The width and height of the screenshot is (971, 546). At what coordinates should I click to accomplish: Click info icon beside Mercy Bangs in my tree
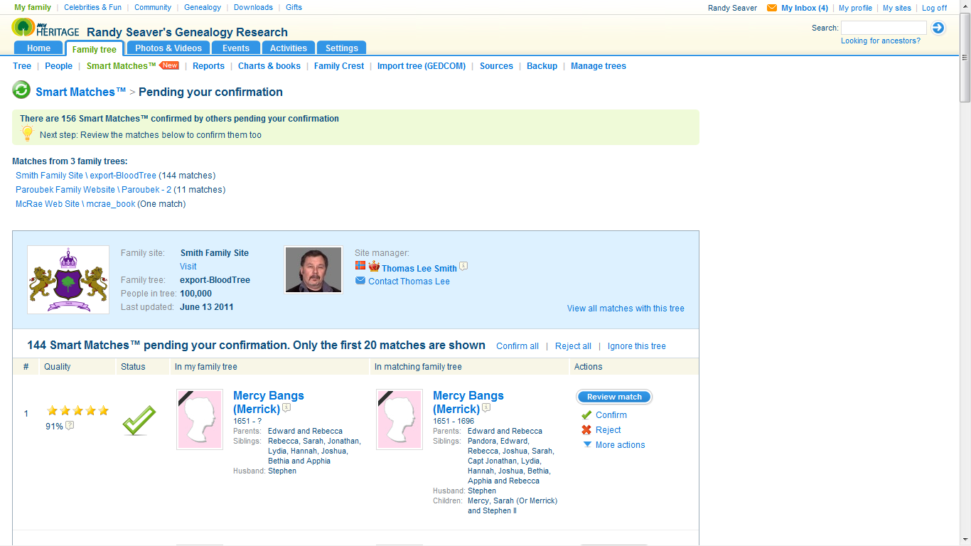[286, 408]
